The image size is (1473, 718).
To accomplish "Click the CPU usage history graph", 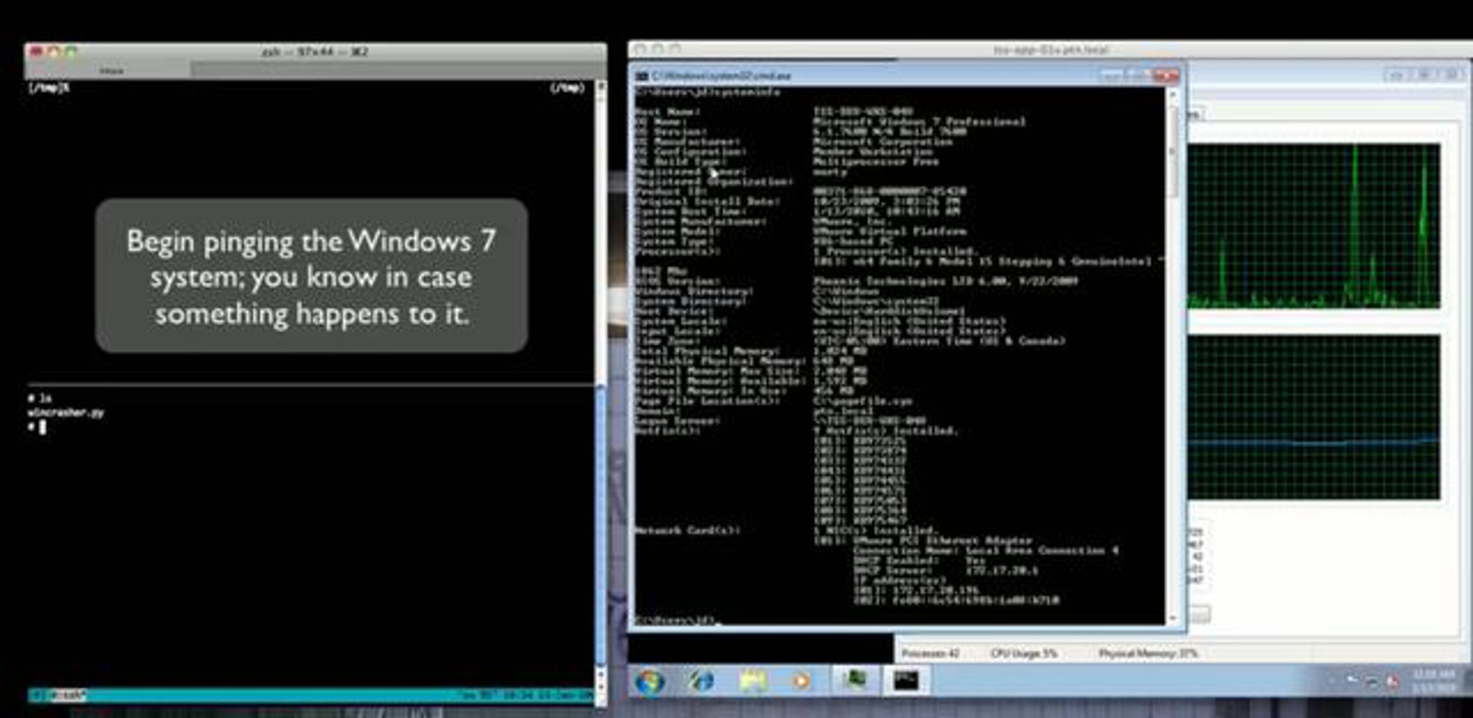I will click(1313, 226).
